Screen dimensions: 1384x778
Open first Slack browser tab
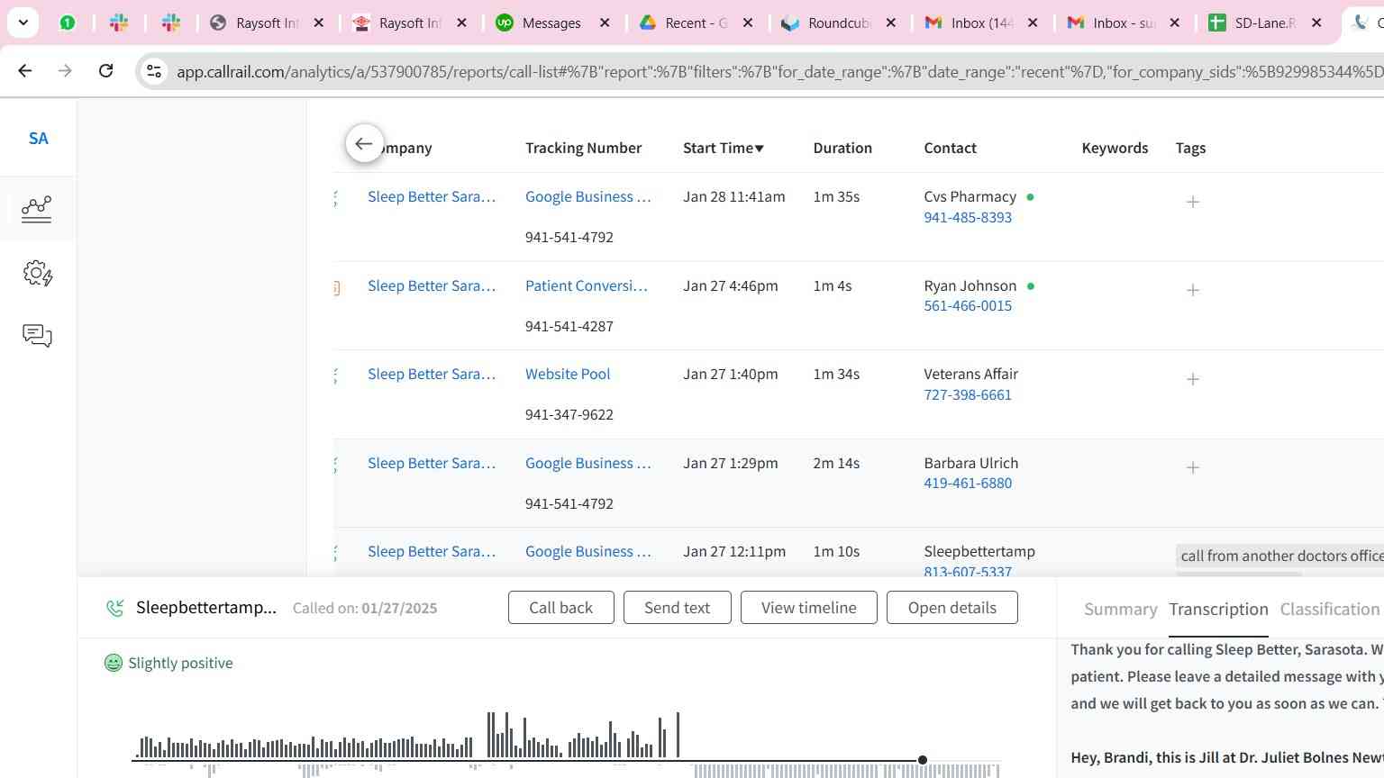click(x=119, y=23)
